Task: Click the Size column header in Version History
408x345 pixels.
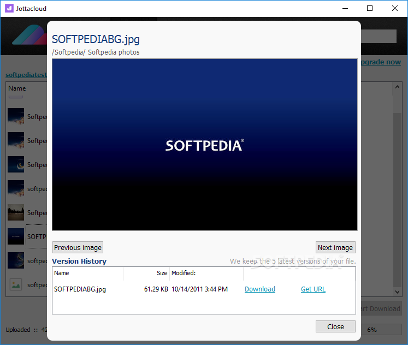Action: (x=146, y=273)
